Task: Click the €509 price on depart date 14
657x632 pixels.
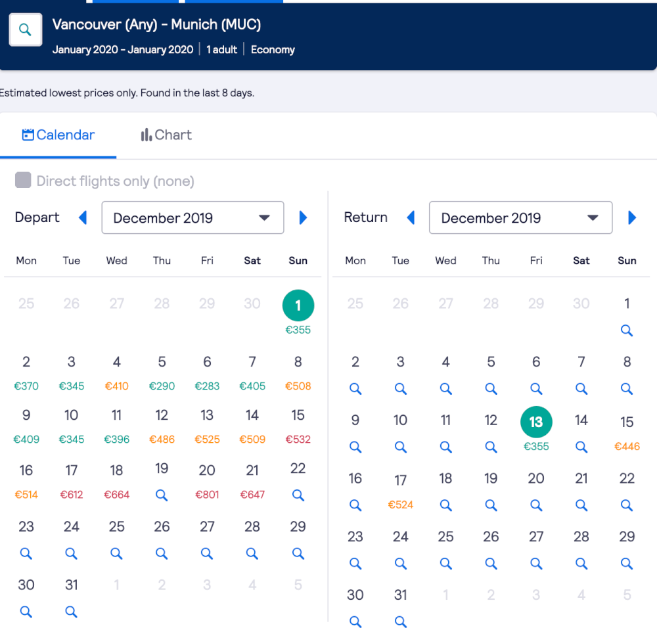Action: [252, 440]
